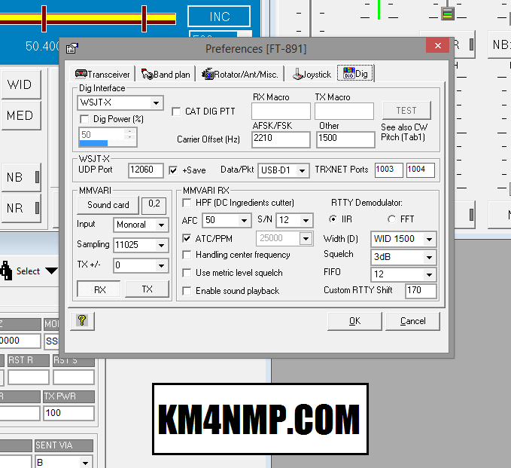511x468 pixels.
Task: Click the OK button
Action: pos(354,321)
